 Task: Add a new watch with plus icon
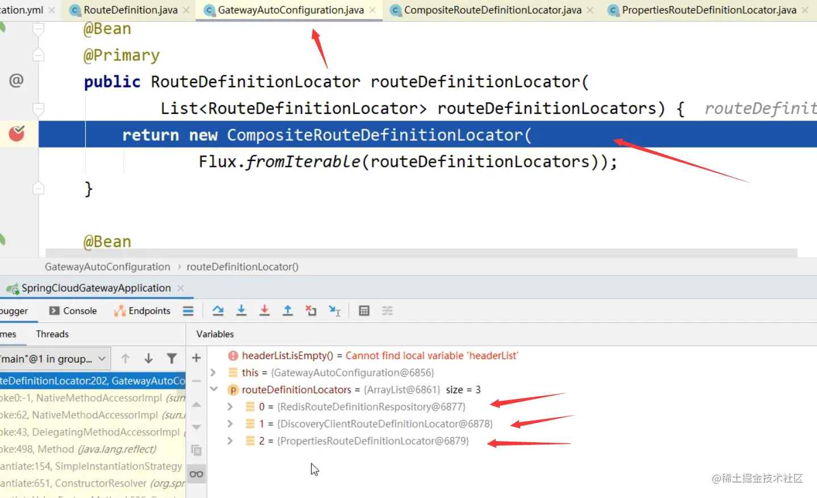tap(196, 358)
